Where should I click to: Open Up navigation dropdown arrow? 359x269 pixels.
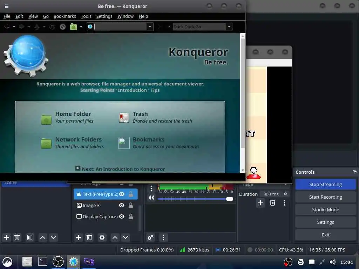coord(44,27)
